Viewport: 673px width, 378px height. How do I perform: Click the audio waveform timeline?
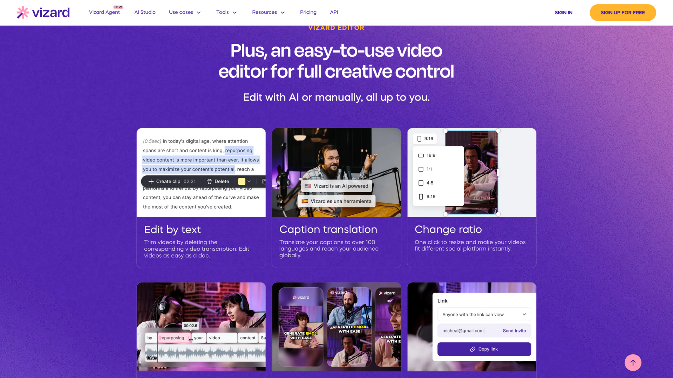[x=205, y=353]
